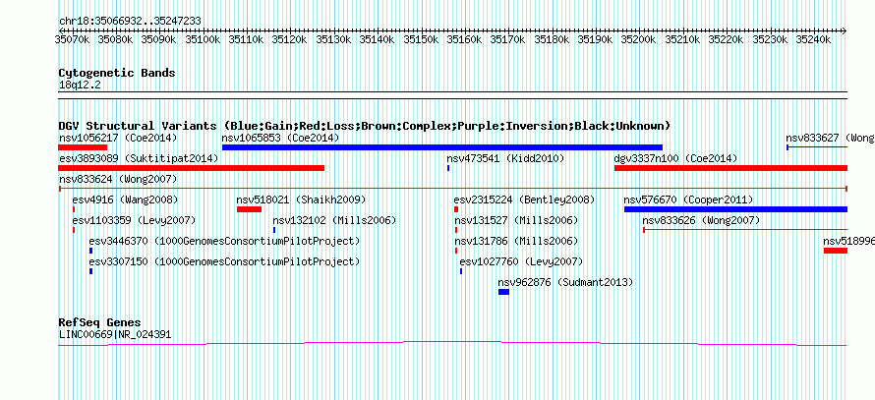Open the esv3893089 (Suktitipat2014) label
Image resolution: width=875 pixels, height=400 pixels.
point(139,158)
